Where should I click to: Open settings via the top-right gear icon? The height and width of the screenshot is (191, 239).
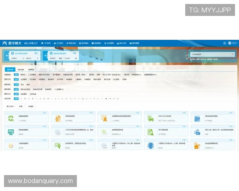click(x=225, y=43)
